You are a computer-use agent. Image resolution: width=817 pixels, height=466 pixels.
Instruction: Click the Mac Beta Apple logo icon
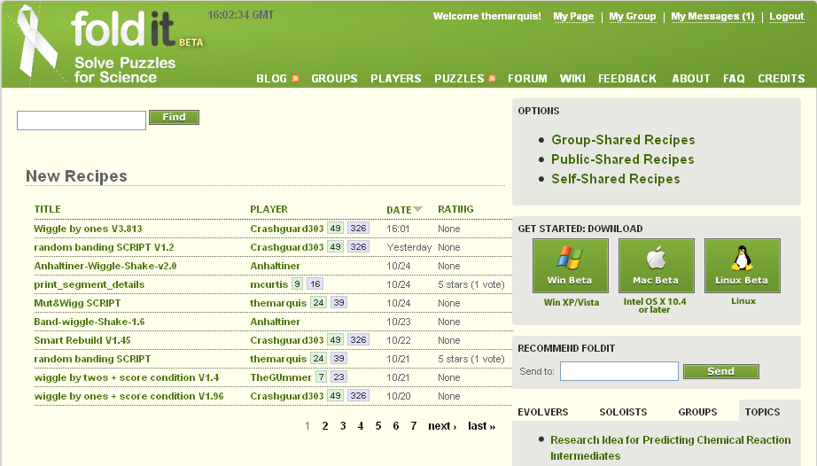tap(656, 258)
